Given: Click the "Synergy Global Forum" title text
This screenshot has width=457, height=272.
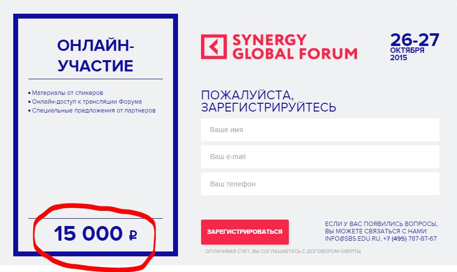Looking at the screenshot, I should (x=294, y=46).
